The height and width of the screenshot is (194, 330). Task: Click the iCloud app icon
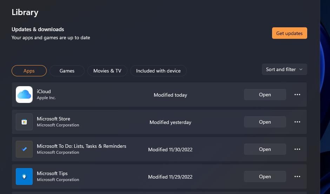(24, 95)
